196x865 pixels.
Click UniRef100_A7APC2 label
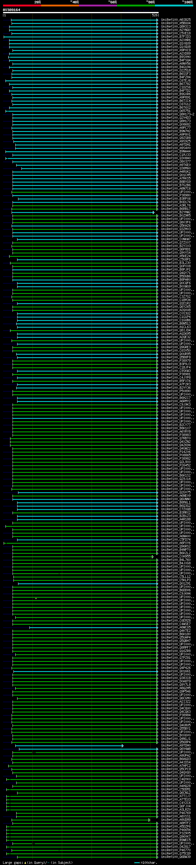tap(175, 766)
